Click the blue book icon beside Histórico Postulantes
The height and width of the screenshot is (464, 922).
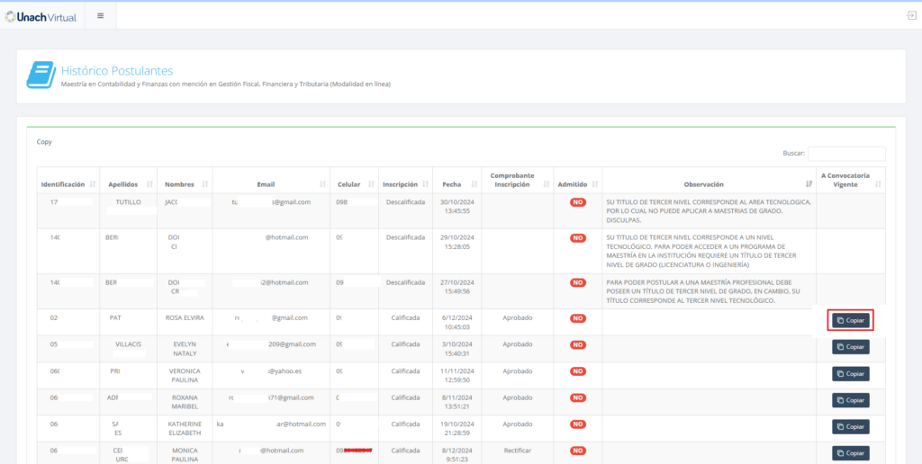(x=40, y=76)
